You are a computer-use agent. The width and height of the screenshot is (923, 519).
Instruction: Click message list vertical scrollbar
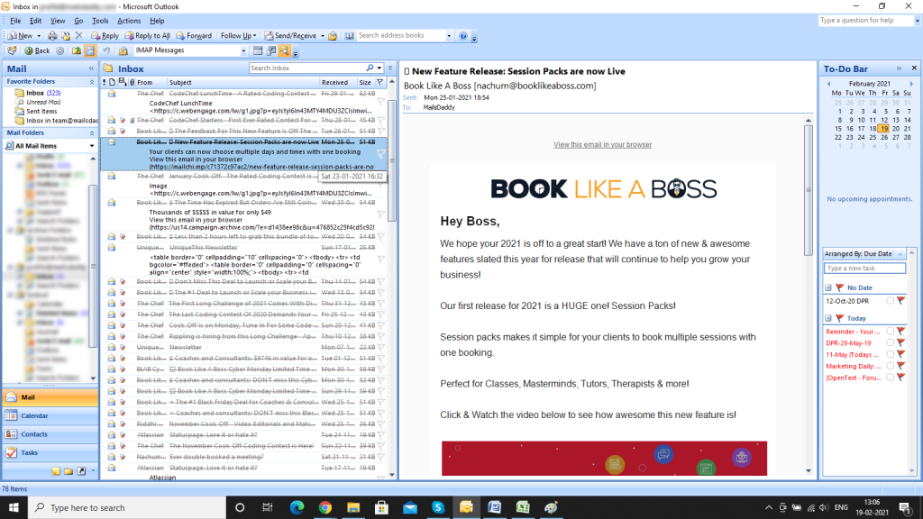point(391,162)
